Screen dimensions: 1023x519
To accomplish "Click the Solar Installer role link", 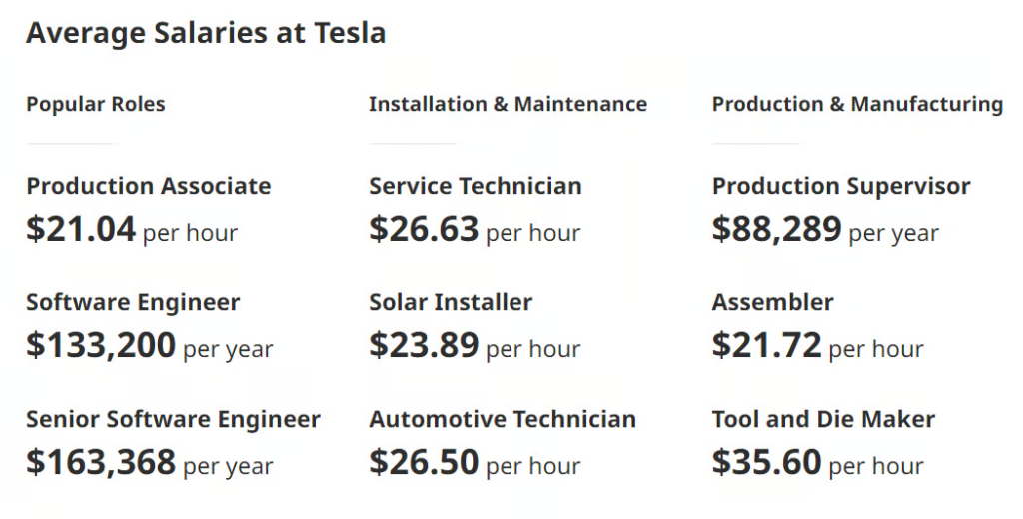I will click(451, 302).
